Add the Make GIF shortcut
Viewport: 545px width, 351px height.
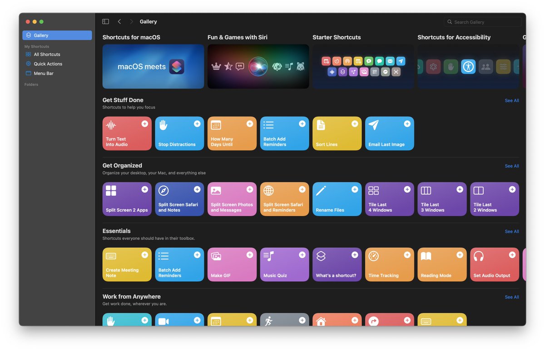coord(250,255)
